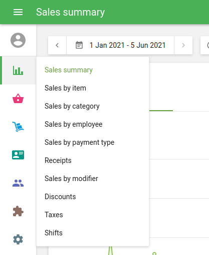Screen dimensions: 209x255
Task: Open Settings via the gear icon
Action: [x=18, y=239]
